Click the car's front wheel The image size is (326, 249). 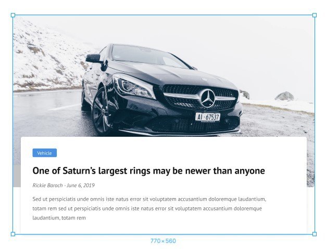click(x=101, y=112)
